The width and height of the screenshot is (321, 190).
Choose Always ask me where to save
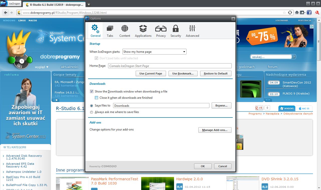(x=92, y=112)
